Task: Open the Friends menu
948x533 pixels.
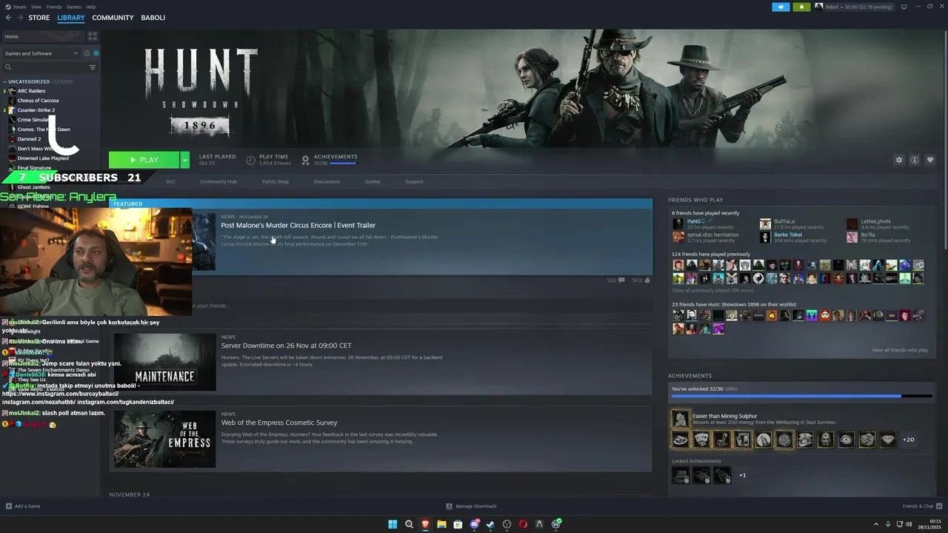Action: tap(54, 7)
